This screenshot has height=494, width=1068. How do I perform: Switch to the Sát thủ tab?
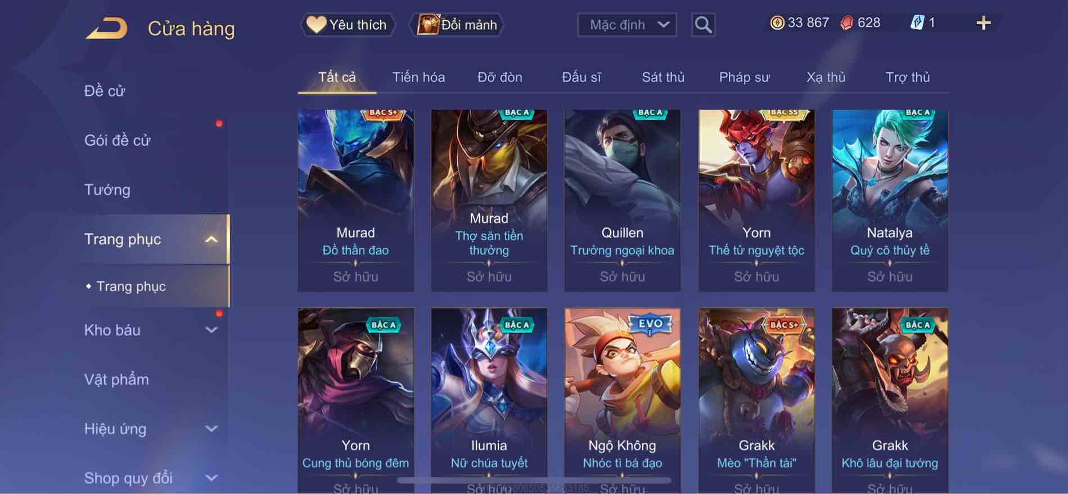pos(663,77)
